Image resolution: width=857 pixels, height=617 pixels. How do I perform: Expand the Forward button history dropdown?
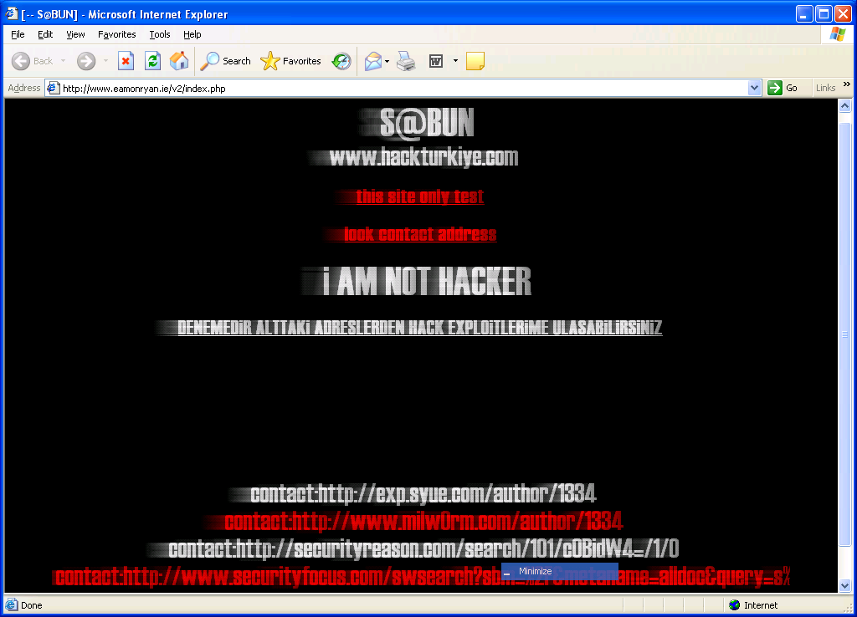(x=105, y=61)
